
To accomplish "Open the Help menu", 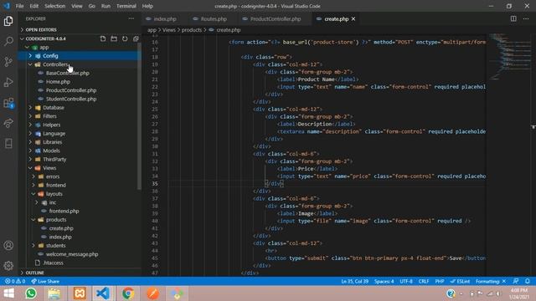I will pyautogui.click(x=147, y=6).
